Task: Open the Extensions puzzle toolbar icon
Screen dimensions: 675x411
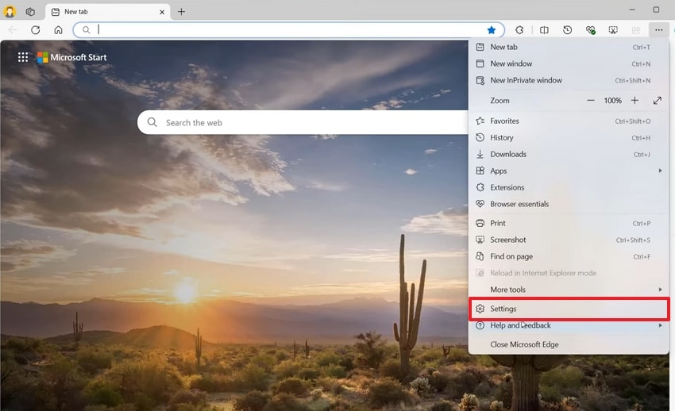Action: coord(519,29)
